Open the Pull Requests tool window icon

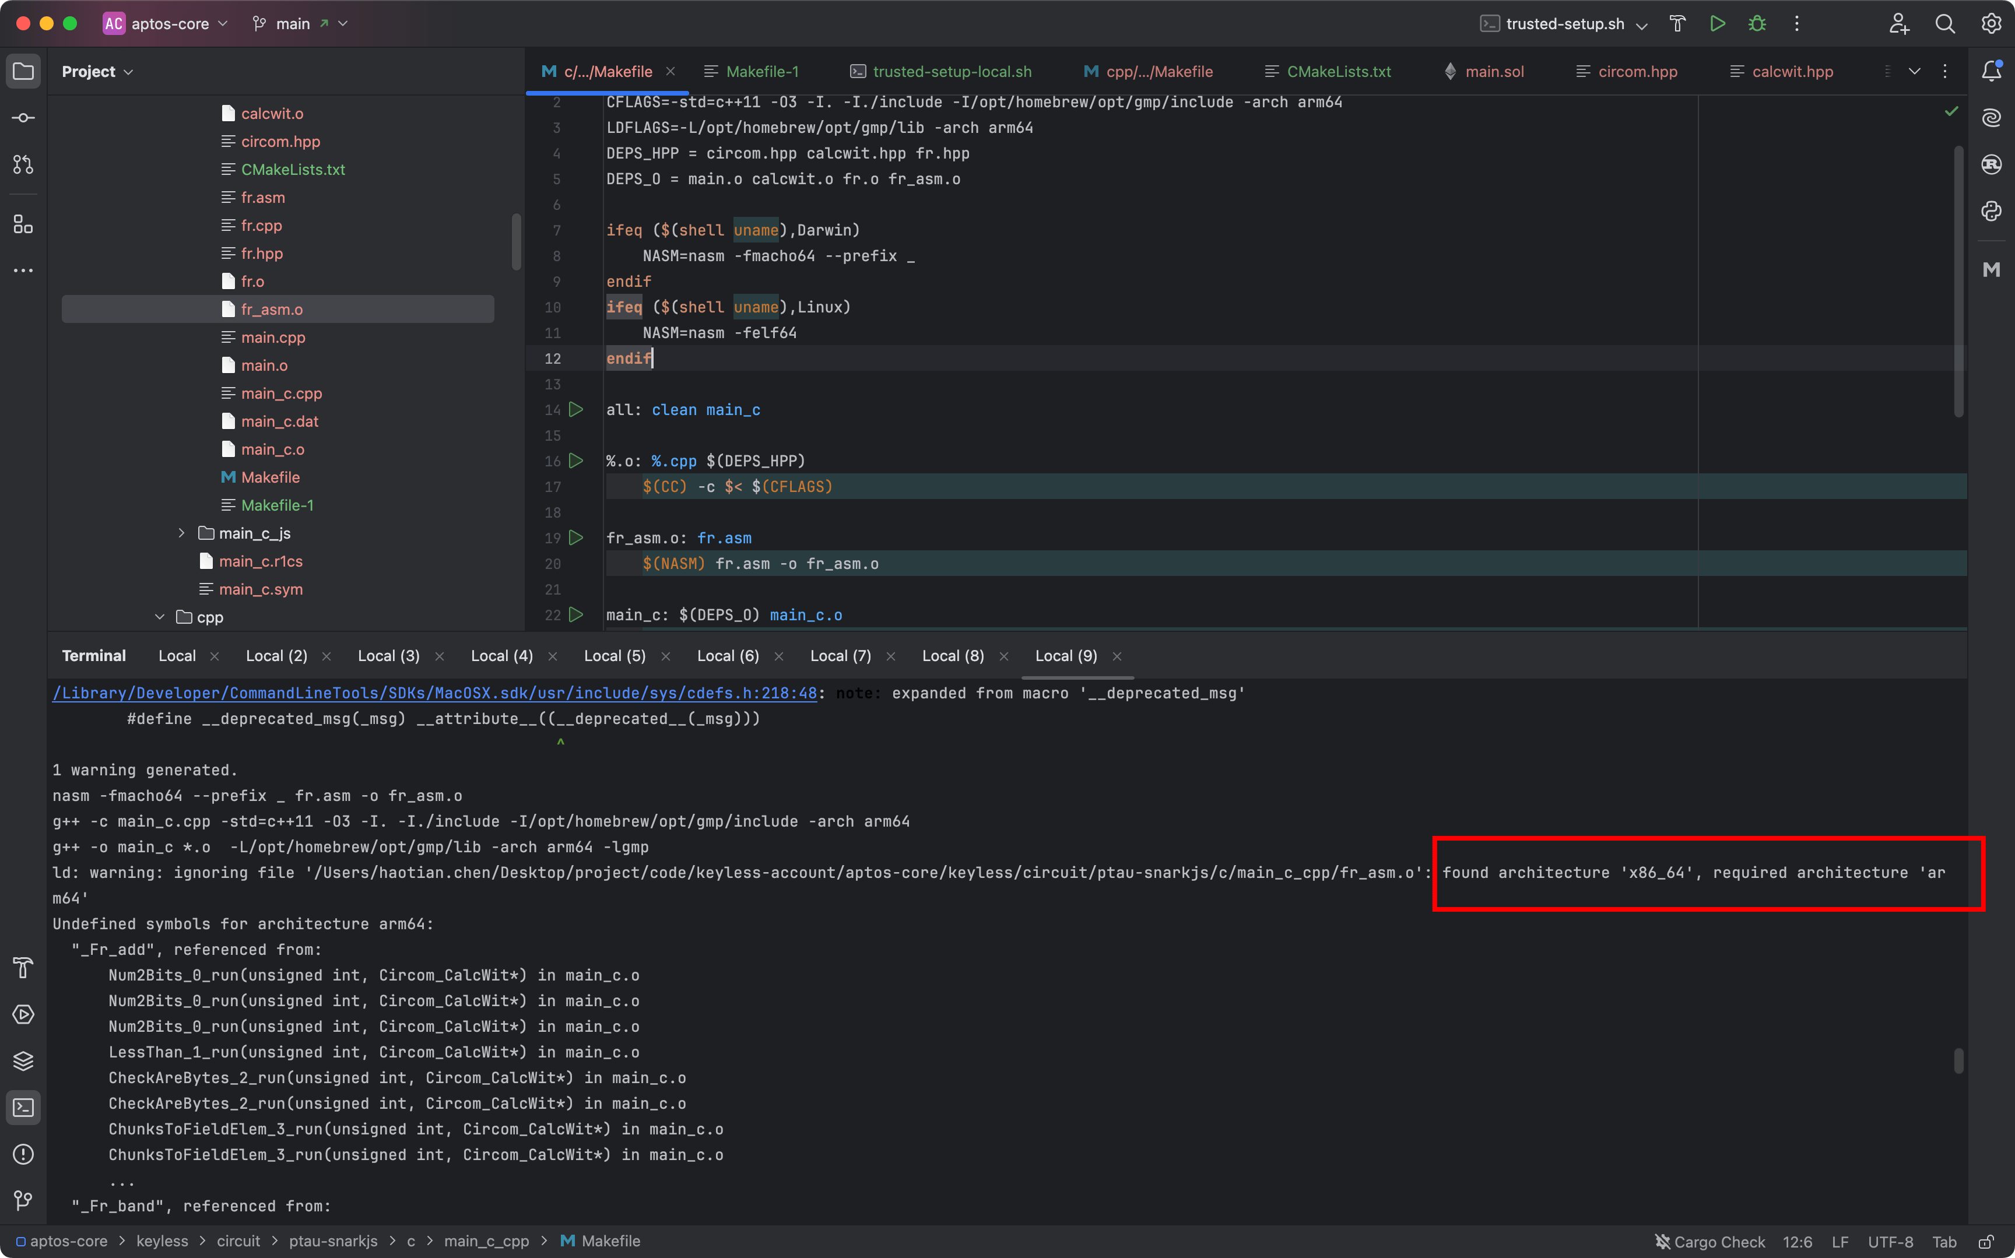23,164
